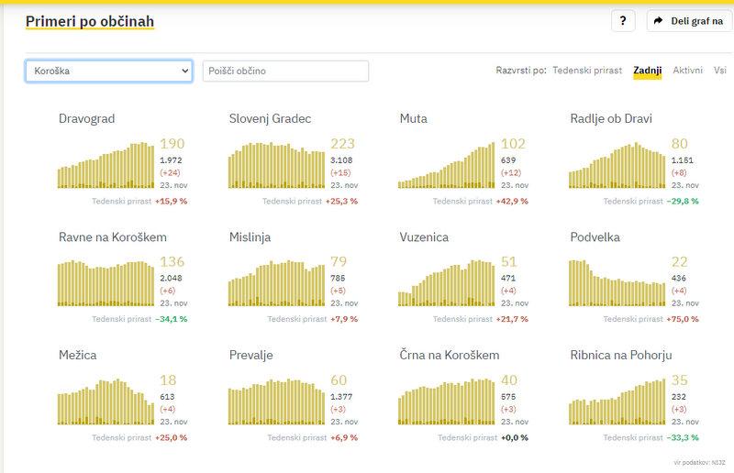734x473 pixels.
Task: Open the Dravograd bar chart
Action: pyautogui.click(x=106, y=166)
